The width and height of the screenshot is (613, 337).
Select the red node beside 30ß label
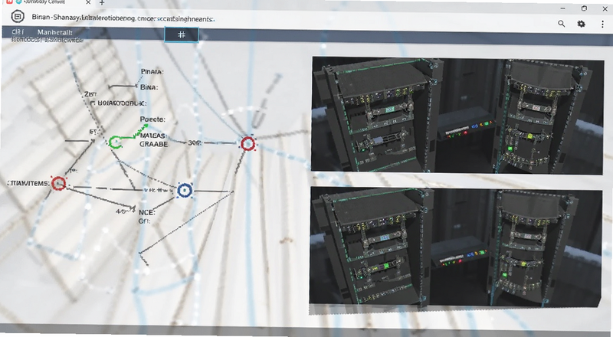[247, 144]
